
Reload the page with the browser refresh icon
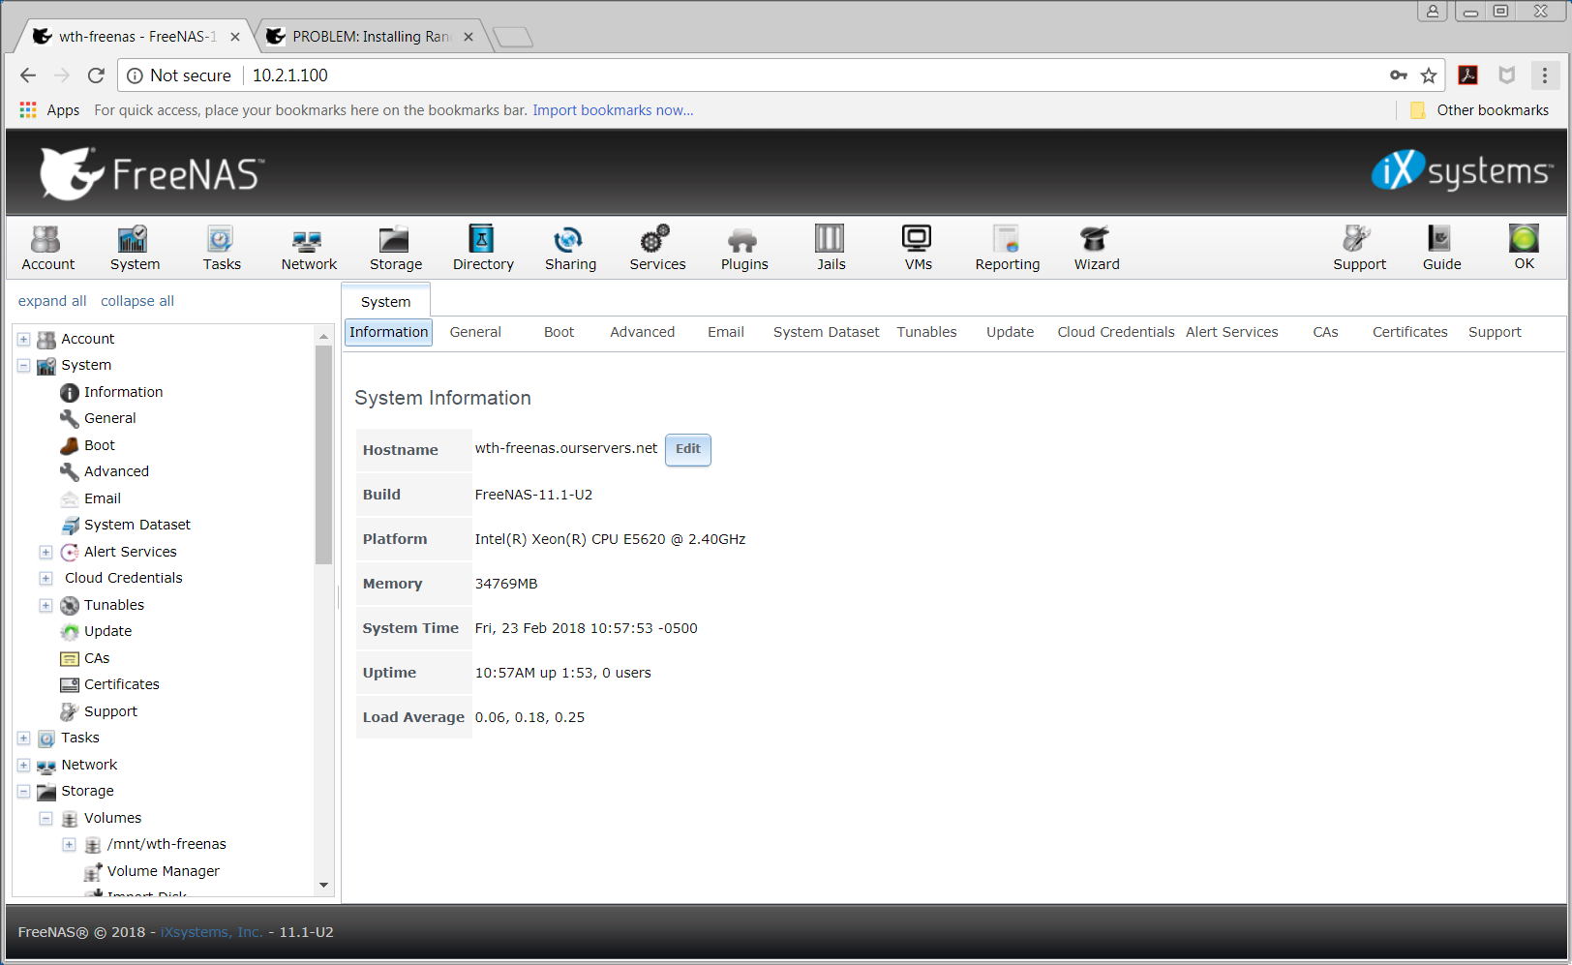tap(96, 75)
